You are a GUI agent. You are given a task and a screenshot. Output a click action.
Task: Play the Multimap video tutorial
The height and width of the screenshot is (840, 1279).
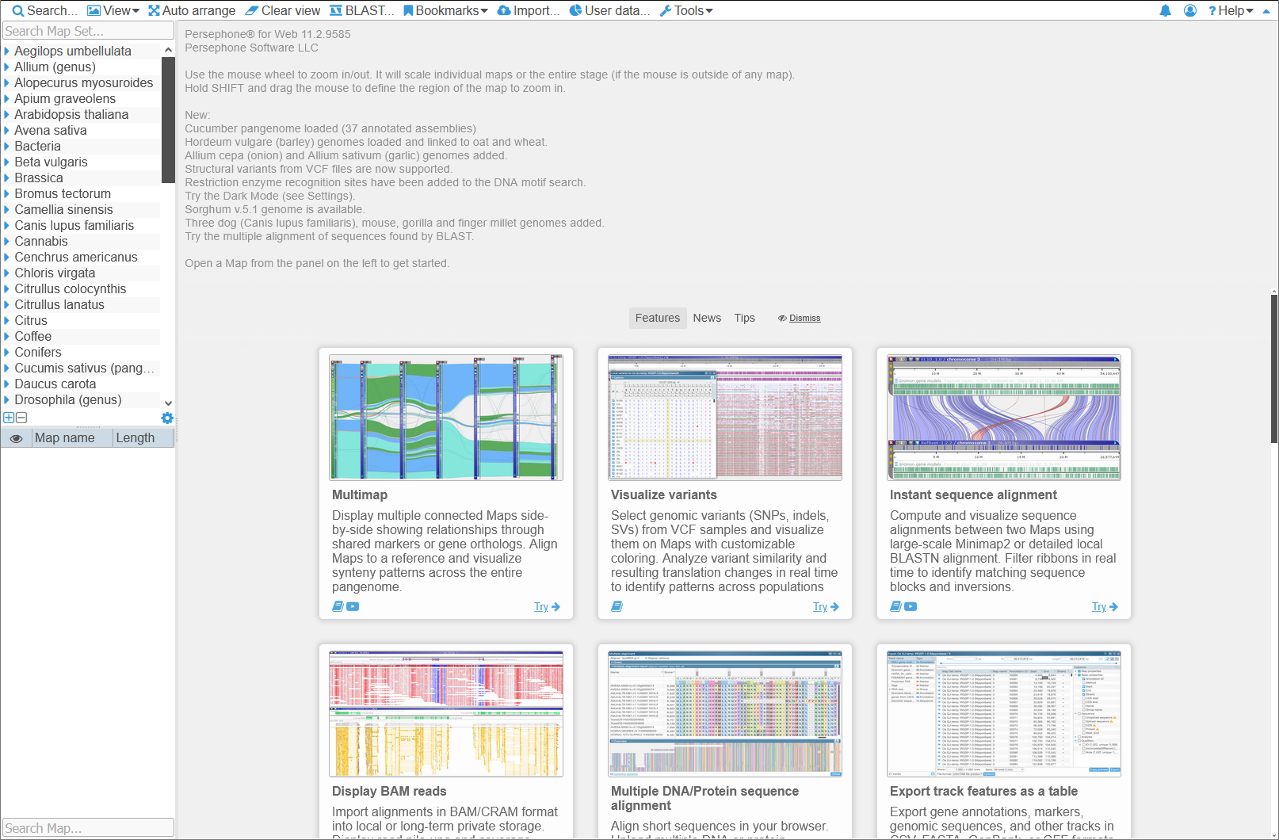[353, 606]
